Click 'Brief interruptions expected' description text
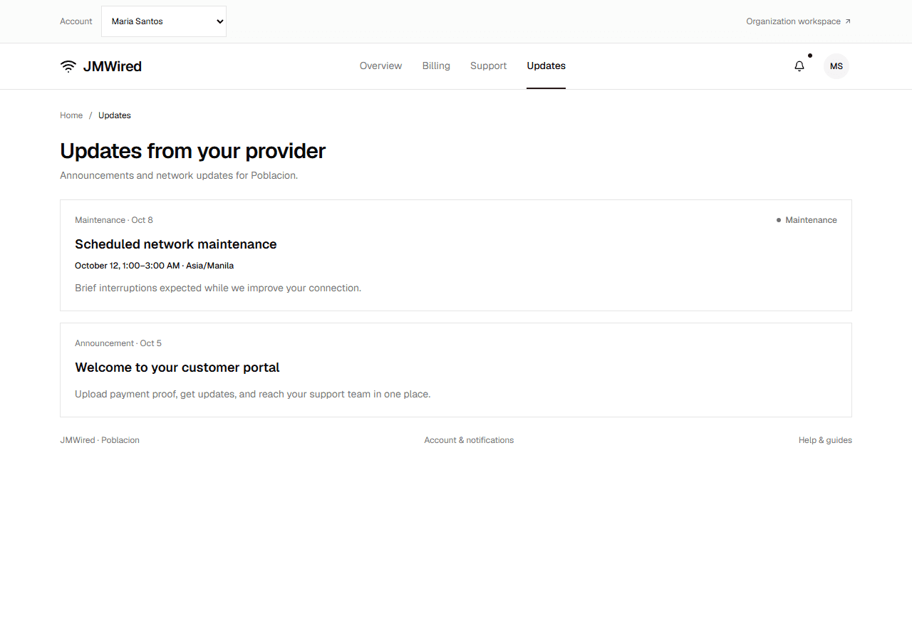This screenshot has width=912, height=641. click(218, 288)
